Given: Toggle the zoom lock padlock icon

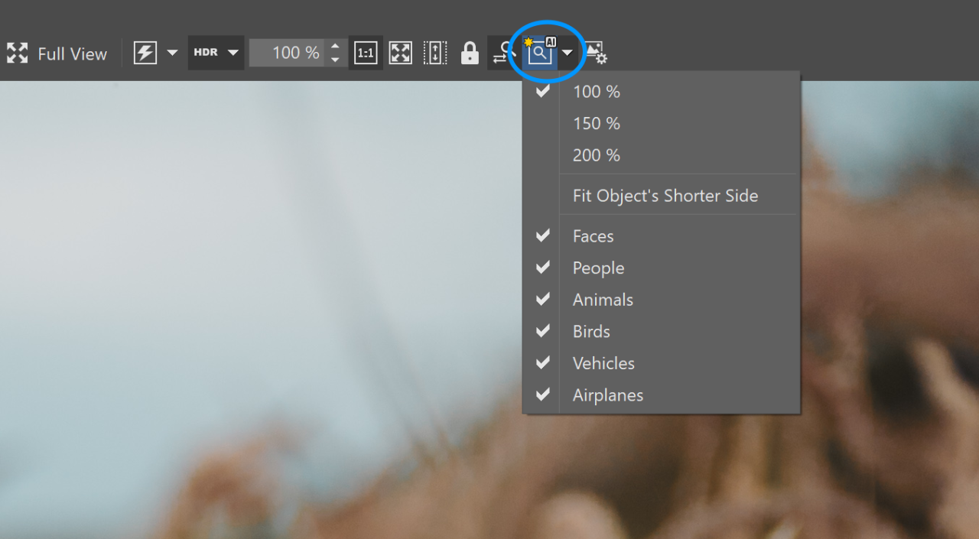Looking at the screenshot, I should [470, 54].
